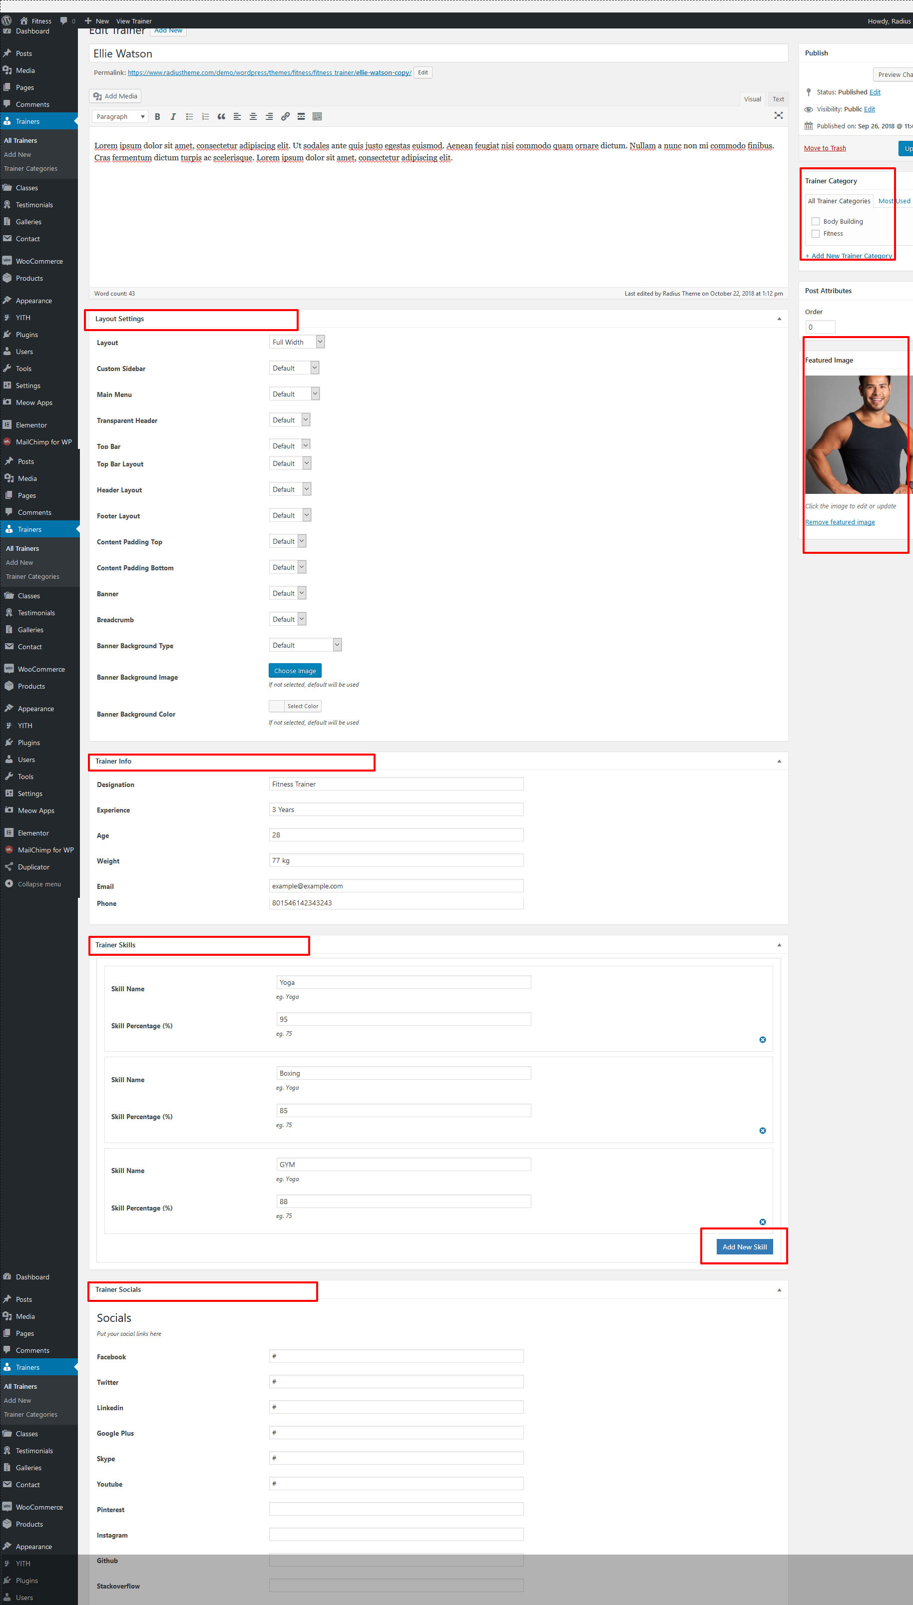
Task: Remove the Boxing skill row
Action: (x=763, y=1131)
